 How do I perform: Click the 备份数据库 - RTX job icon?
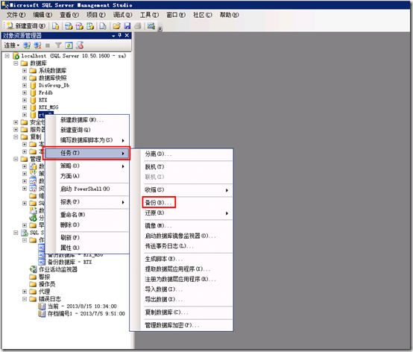tap(42, 263)
